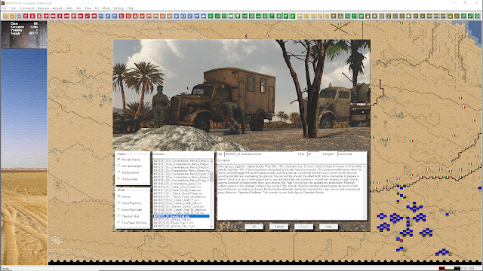483x271 pixels.
Task: Click the last icon in the toolbar
Action: 476,16
